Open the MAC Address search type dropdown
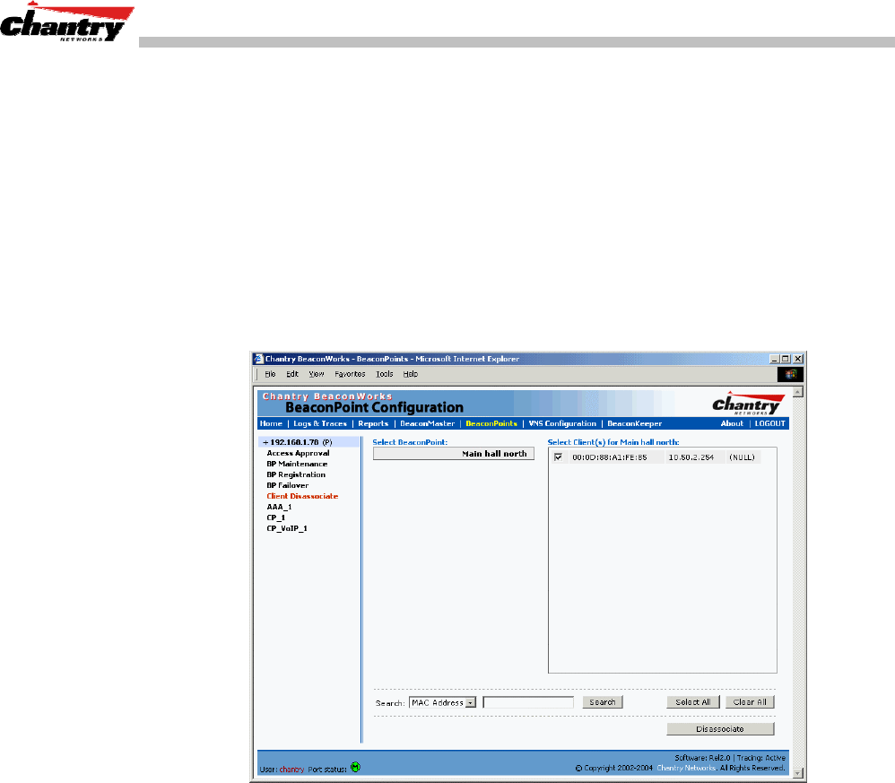895x783 pixels. pyautogui.click(x=470, y=702)
